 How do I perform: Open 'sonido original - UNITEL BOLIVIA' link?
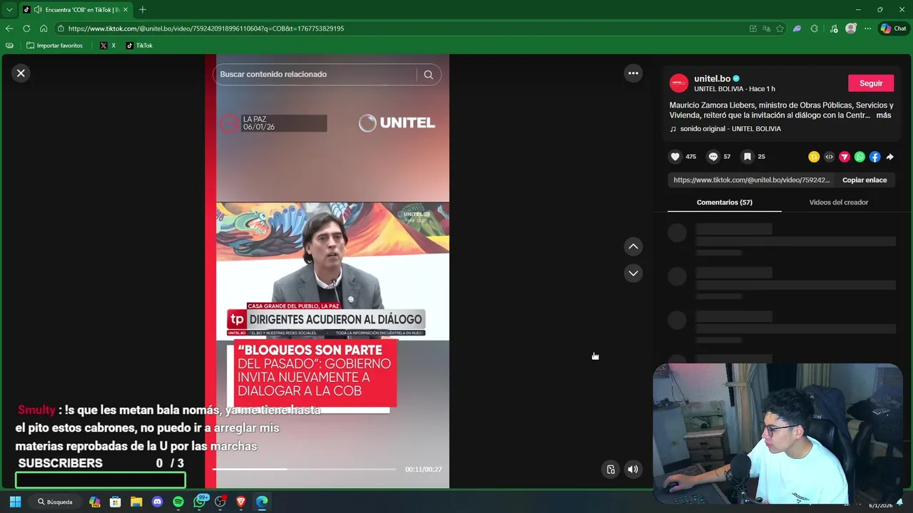730,129
